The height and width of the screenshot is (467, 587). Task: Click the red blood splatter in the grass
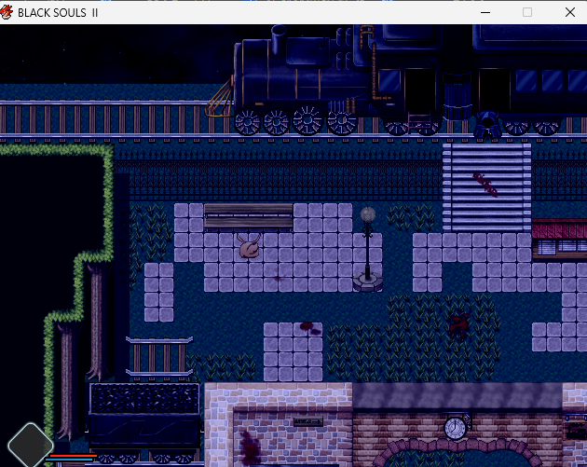click(459, 324)
